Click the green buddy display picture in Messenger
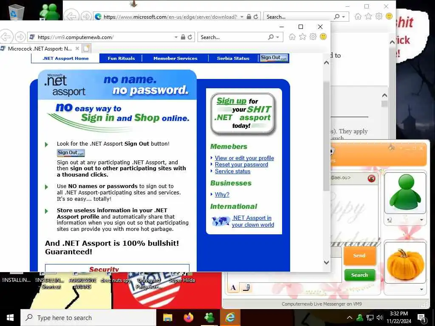 [x=405, y=193]
